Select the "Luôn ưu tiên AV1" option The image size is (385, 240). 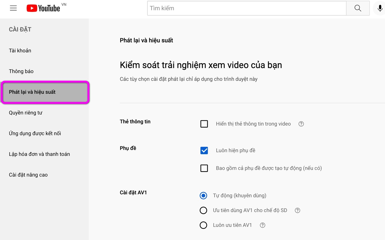coord(203,225)
